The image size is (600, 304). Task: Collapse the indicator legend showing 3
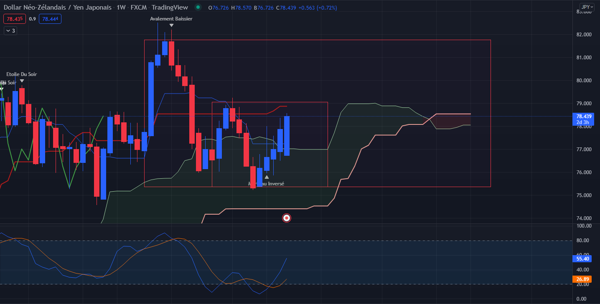10,30
